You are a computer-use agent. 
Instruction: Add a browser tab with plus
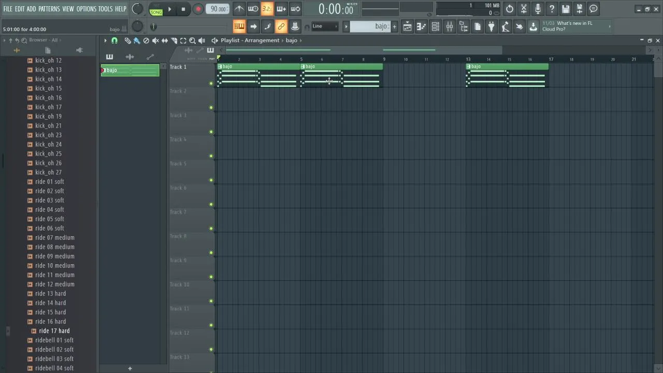click(x=130, y=368)
